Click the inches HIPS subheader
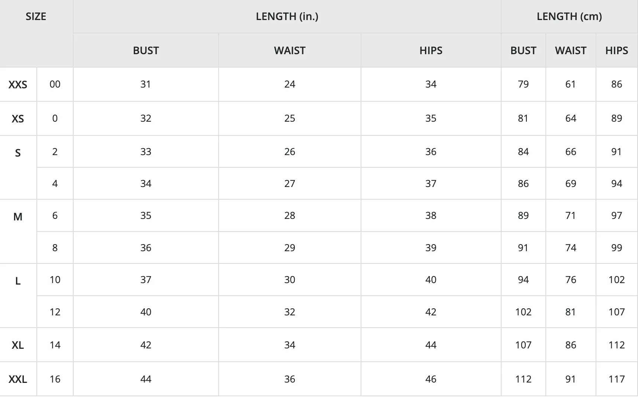This screenshot has height=397, width=638. 431,50
